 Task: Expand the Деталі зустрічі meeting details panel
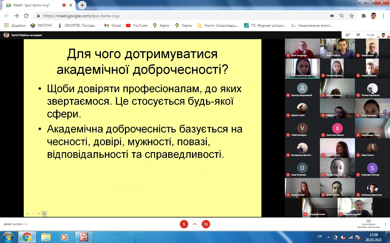pos(15,224)
